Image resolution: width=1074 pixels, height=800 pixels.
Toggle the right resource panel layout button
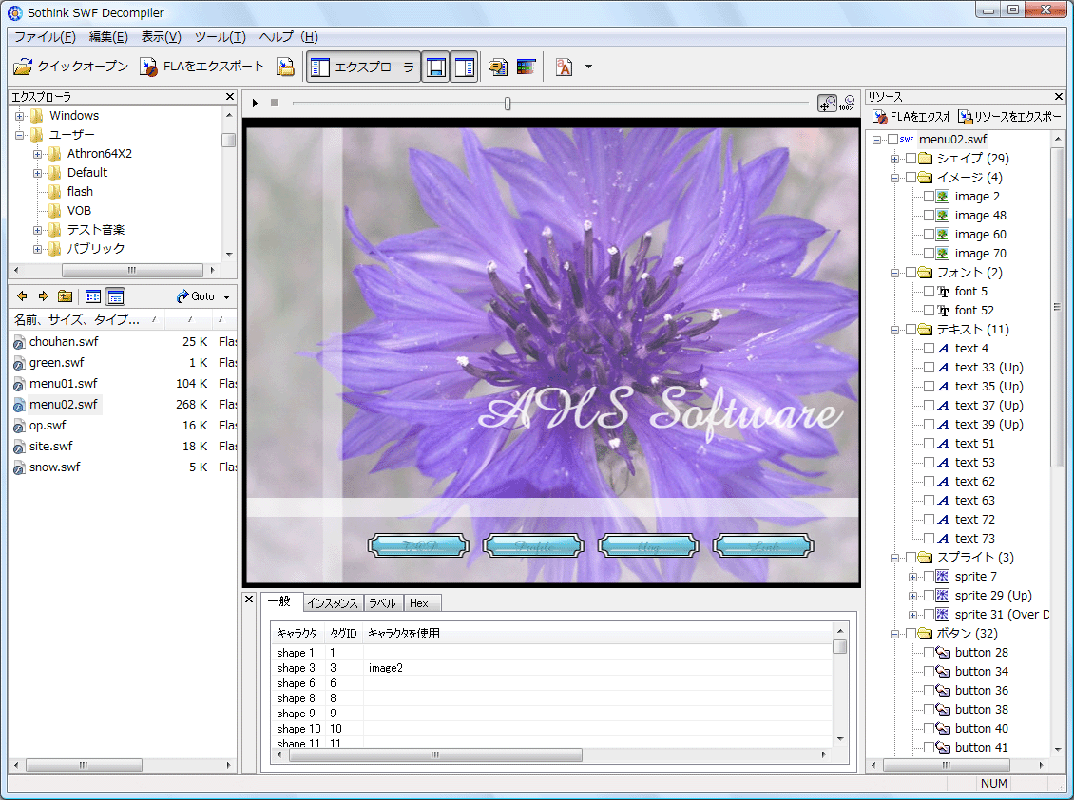[464, 67]
